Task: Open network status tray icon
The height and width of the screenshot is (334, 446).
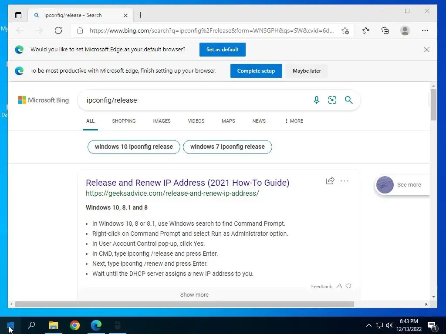Action: (x=379, y=325)
